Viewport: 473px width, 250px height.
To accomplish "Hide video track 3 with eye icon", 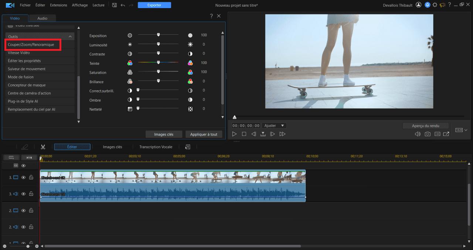I will (x=24, y=177).
